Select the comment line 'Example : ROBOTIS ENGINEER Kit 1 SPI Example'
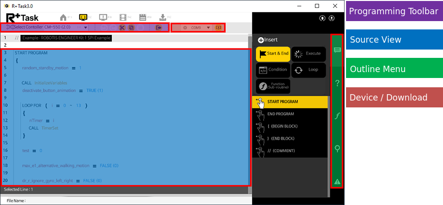Screen dimensions: 443x205 66,38
